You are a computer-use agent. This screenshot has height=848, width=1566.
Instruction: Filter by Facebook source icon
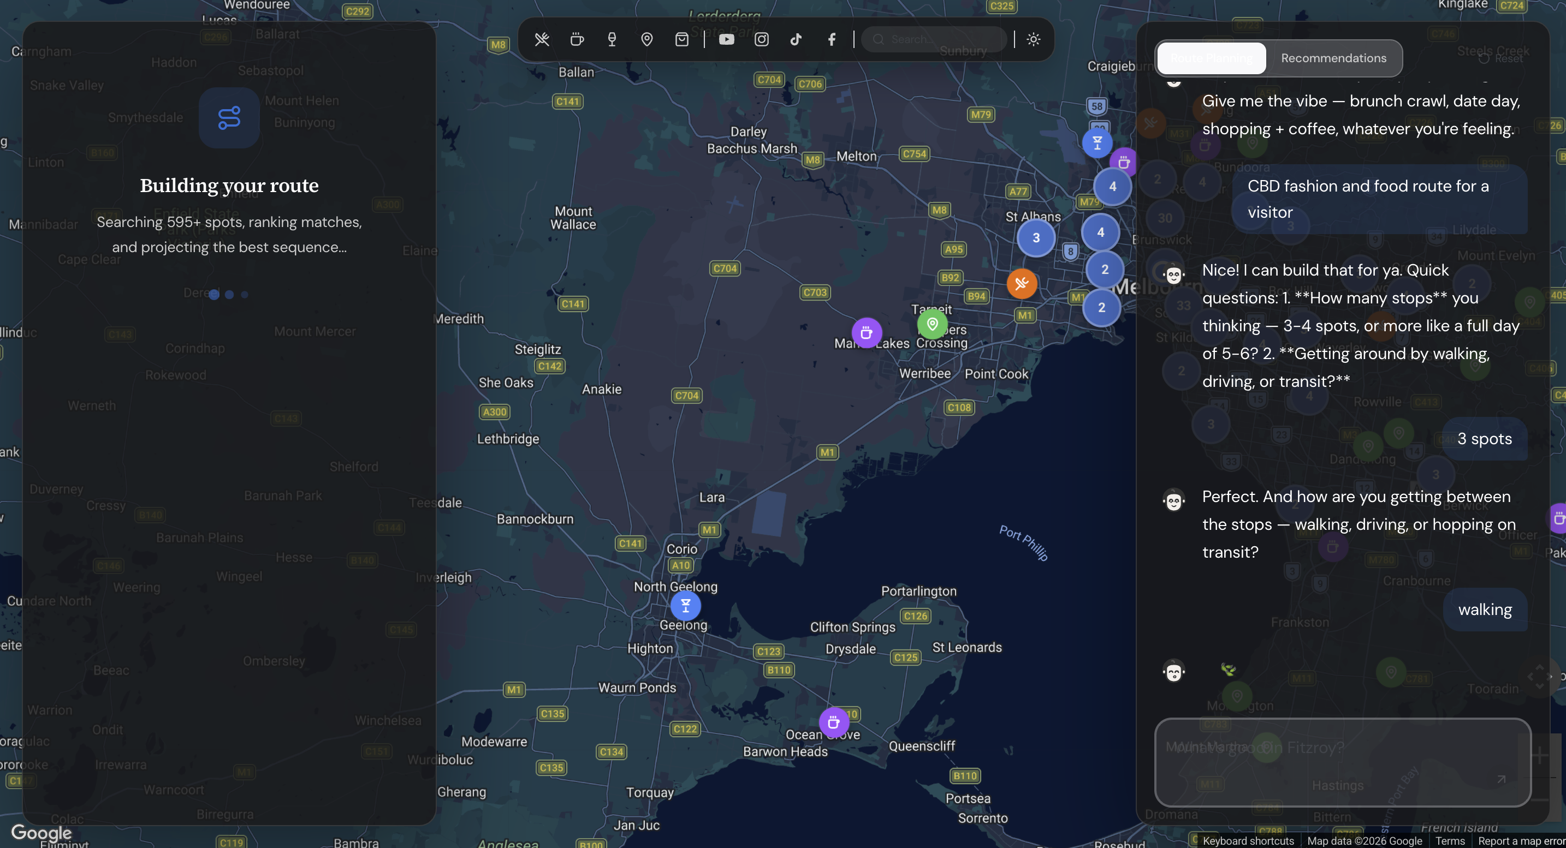(x=831, y=39)
